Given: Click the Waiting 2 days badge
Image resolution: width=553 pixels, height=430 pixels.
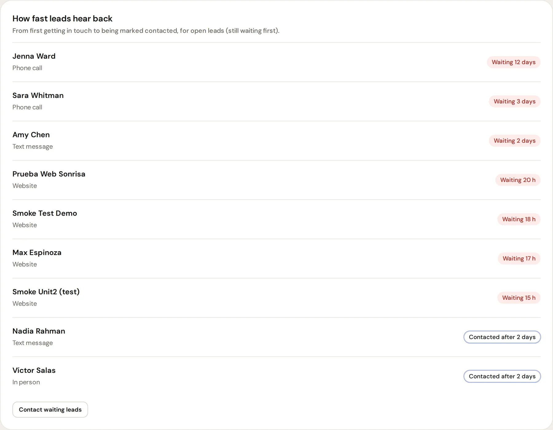Looking at the screenshot, I should pyautogui.click(x=515, y=141).
